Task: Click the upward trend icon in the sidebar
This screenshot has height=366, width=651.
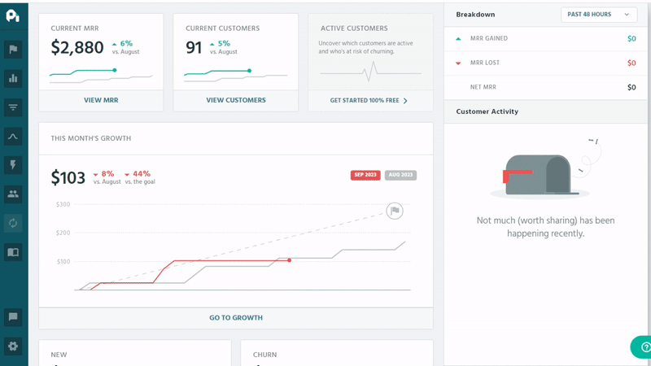Action: click(13, 136)
